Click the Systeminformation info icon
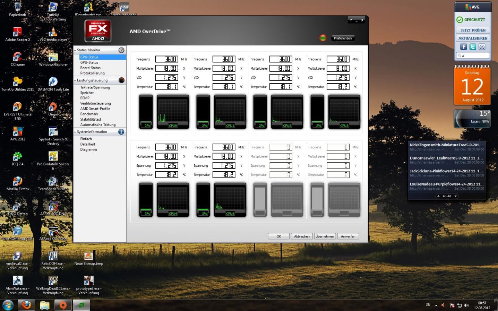Screen dimensions: 498x311 (x=121, y=132)
